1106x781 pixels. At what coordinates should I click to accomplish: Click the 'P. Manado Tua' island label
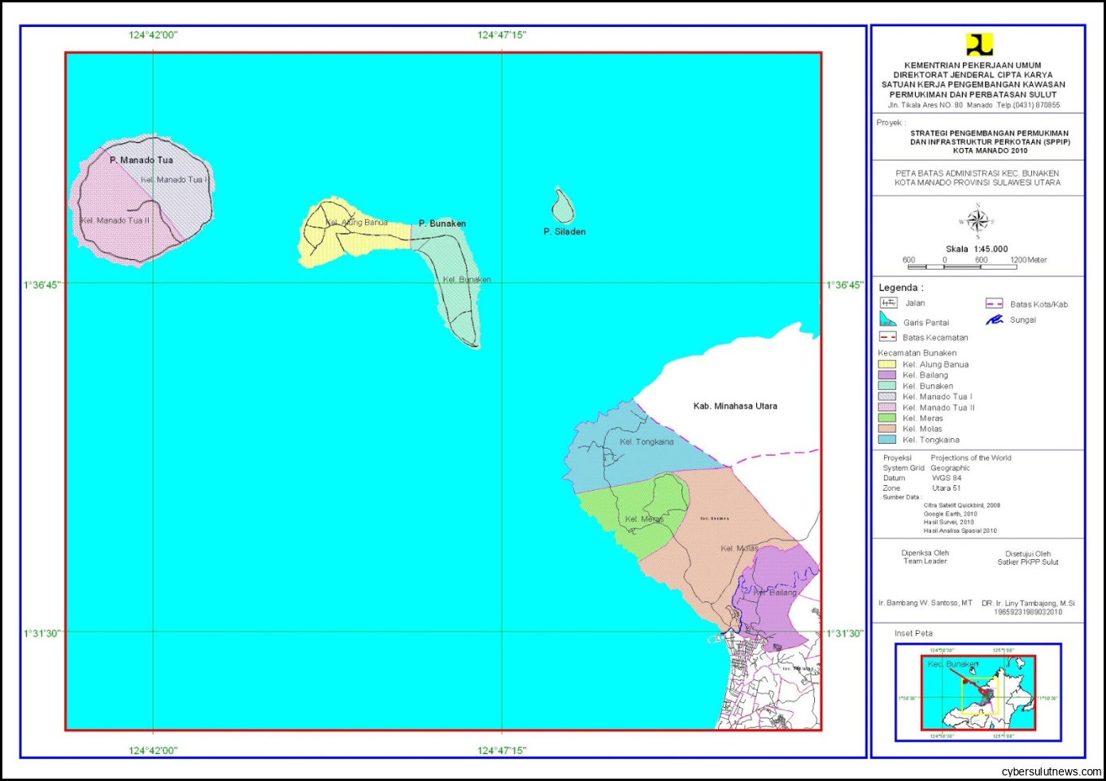tap(141, 160)
